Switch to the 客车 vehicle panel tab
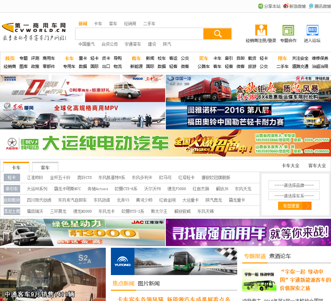 pos(45,167)
